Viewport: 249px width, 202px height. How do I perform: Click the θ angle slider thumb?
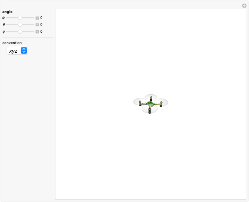20,25
